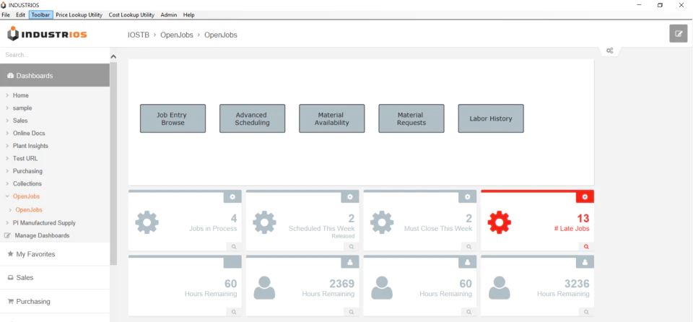Click the Material Requests button

(x=411, y=118)
